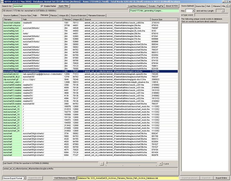Screen dimensions: 231x181
Task: Switch to the Filename Extension tab
Action: pyautogui.click(x=97, y=15)
